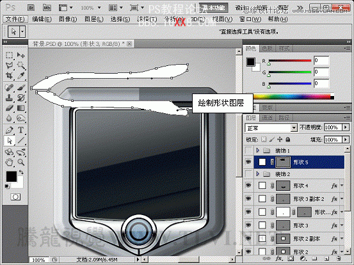Screen dimensions: 354x265
Task: Show the 装饰 2 group
Action: 248,174
